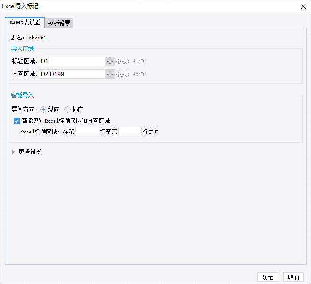Switch to 模板设置 tab
The width and height of the screenshot is (311, 284).
(59, 23)
